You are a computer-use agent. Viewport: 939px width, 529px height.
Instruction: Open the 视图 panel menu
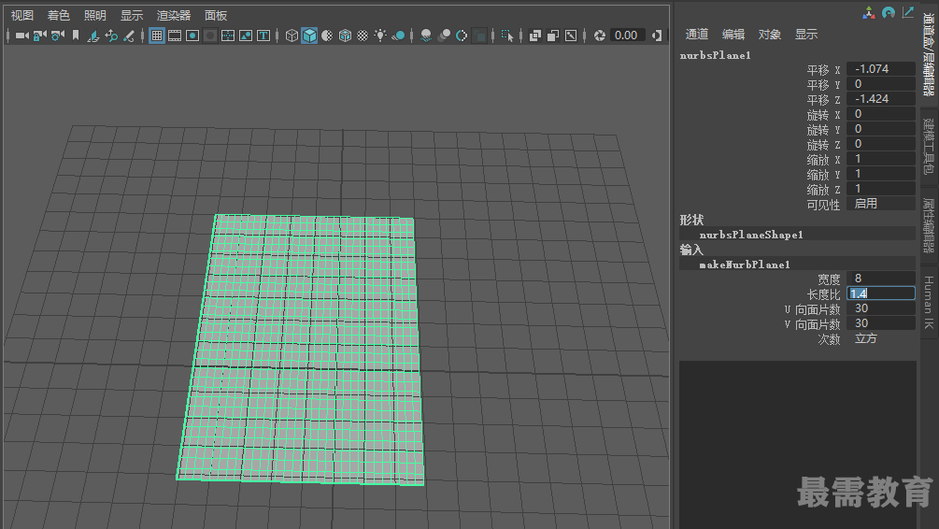tap(22, 16)
